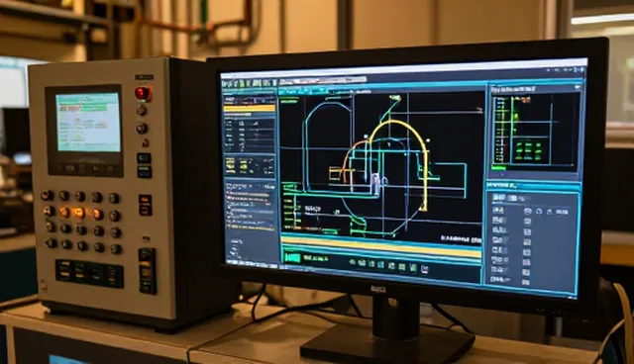The height and width of the screenshot is (364, 634).
Task: Click the bright green status box in bottom toolbar
Action: tap(292, 257)
